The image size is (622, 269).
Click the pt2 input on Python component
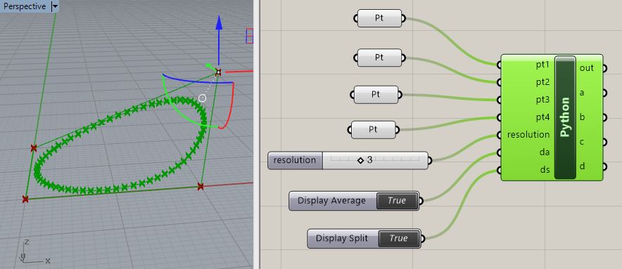coord(542,82)
